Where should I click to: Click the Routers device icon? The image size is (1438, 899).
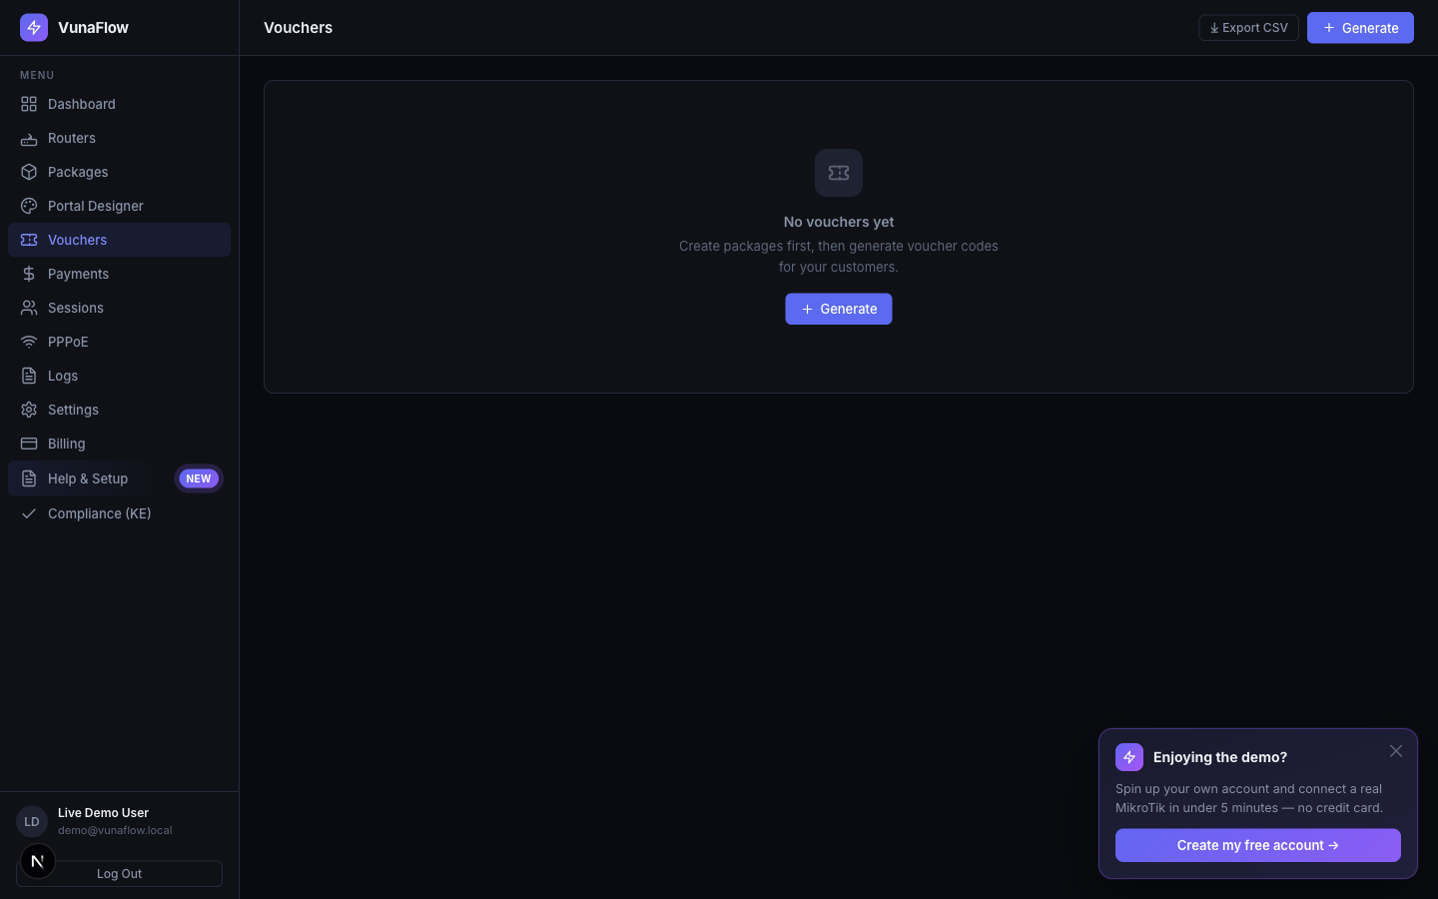[x=29, y=138]
